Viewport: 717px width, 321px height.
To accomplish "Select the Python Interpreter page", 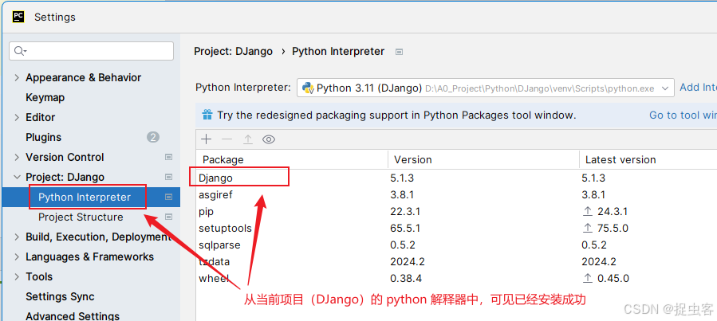I will click(x=85, y=197).
